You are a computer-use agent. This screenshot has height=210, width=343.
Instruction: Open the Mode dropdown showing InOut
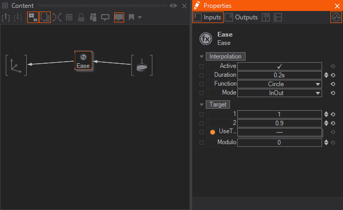pyautogui.click(x=279, y=93)
